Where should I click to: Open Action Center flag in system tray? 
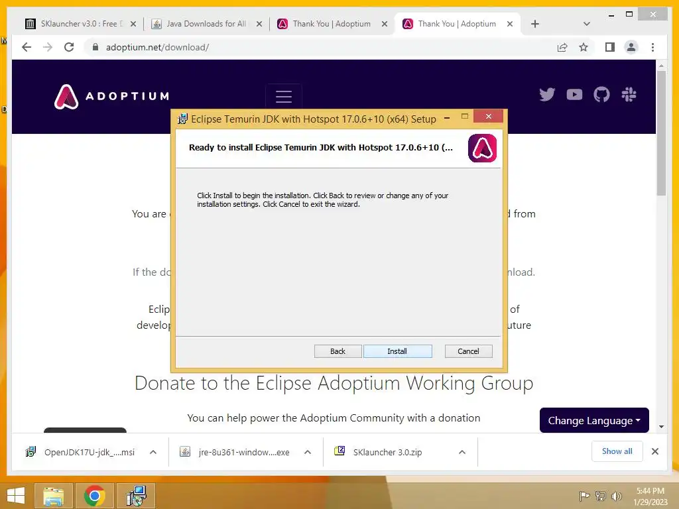(x=584, y=496)
